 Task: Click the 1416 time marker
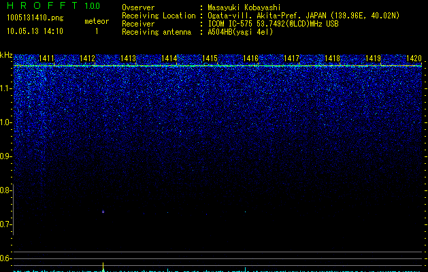[x=251, y=58]
